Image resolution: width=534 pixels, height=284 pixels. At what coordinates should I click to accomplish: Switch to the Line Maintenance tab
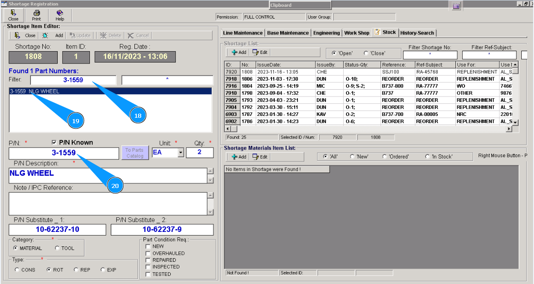click(242, 33)
